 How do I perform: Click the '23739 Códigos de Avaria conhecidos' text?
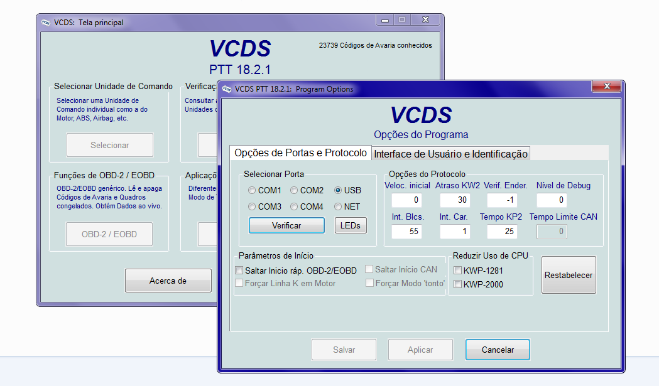375,45
